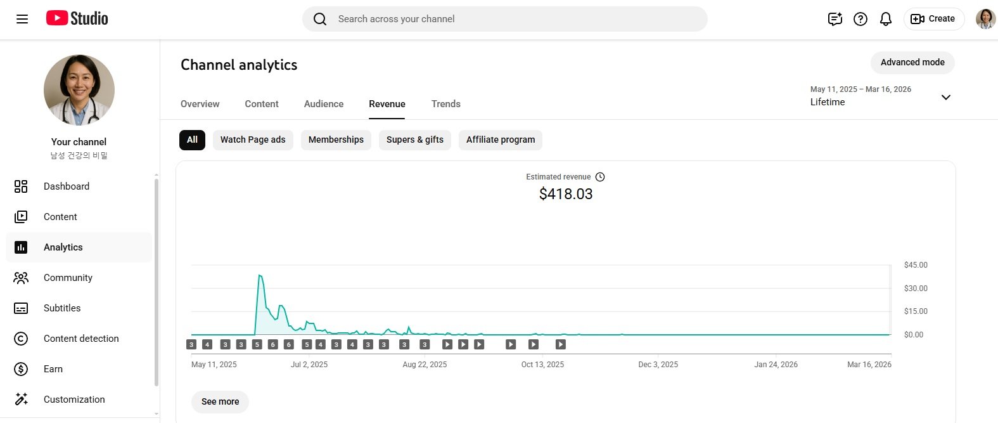Click the clock icon beside Estimated revenue
This screenshot has width=998, height=423.
pos(600,177)
